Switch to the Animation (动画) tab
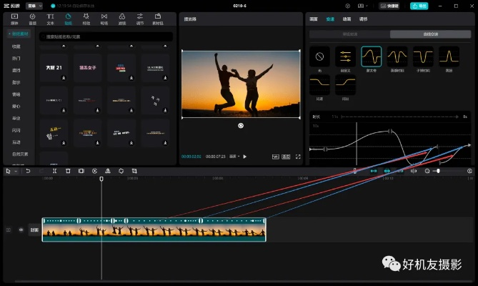 347,19
